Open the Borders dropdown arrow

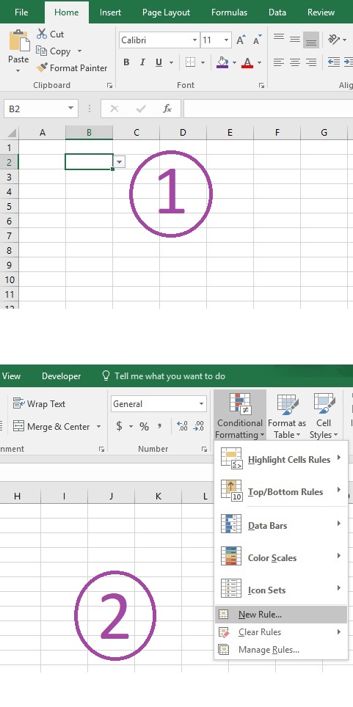(203, 62)
